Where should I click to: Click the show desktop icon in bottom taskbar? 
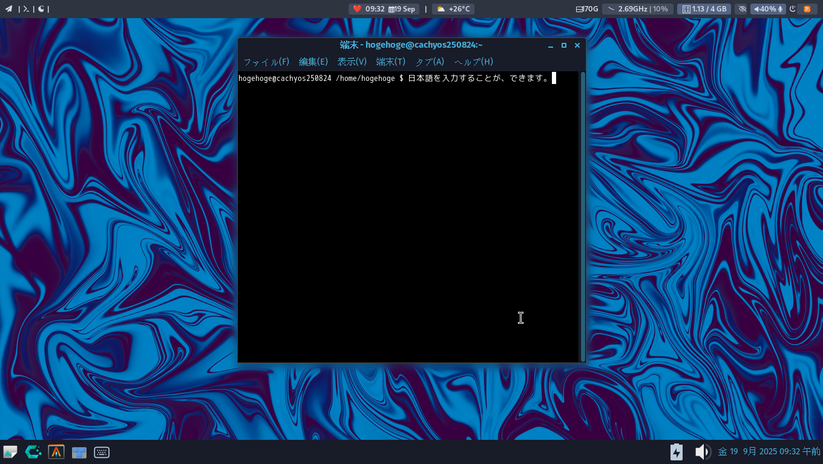[10, 452]
